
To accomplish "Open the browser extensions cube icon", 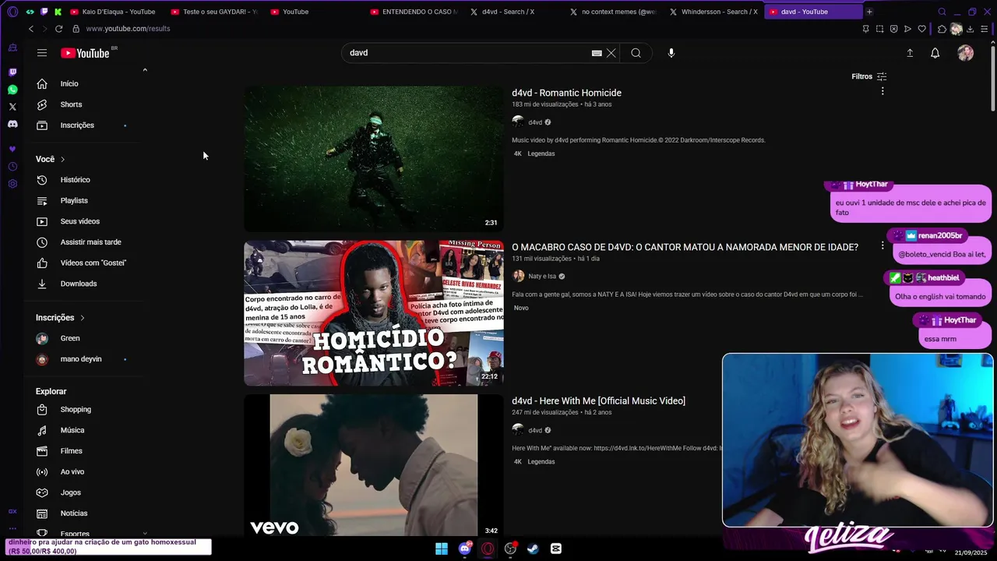I will (x=942, y=29).
